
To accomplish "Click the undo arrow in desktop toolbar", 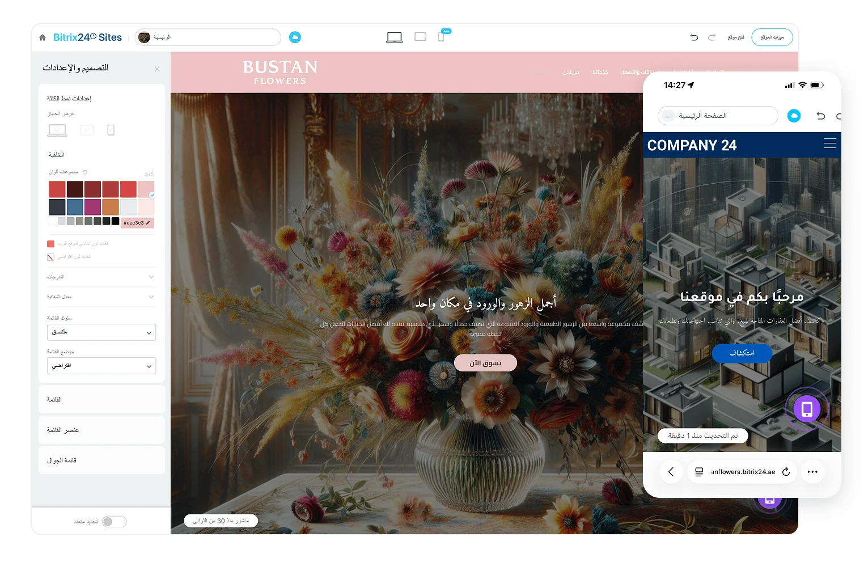I will pos(694,37).
